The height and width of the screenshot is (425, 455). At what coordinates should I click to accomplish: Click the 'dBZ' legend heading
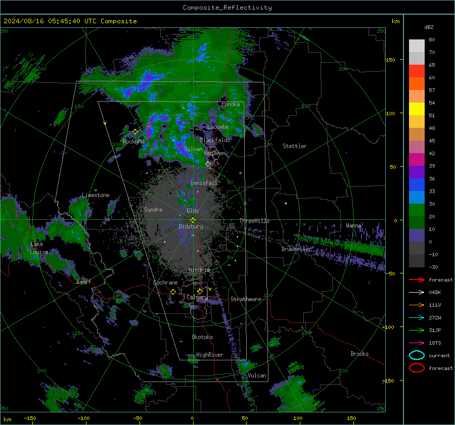click(x=429, y=27)
